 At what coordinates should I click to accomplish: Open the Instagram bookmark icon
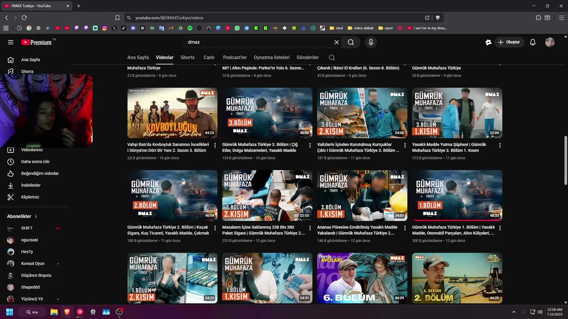click(x=105, y=28)
